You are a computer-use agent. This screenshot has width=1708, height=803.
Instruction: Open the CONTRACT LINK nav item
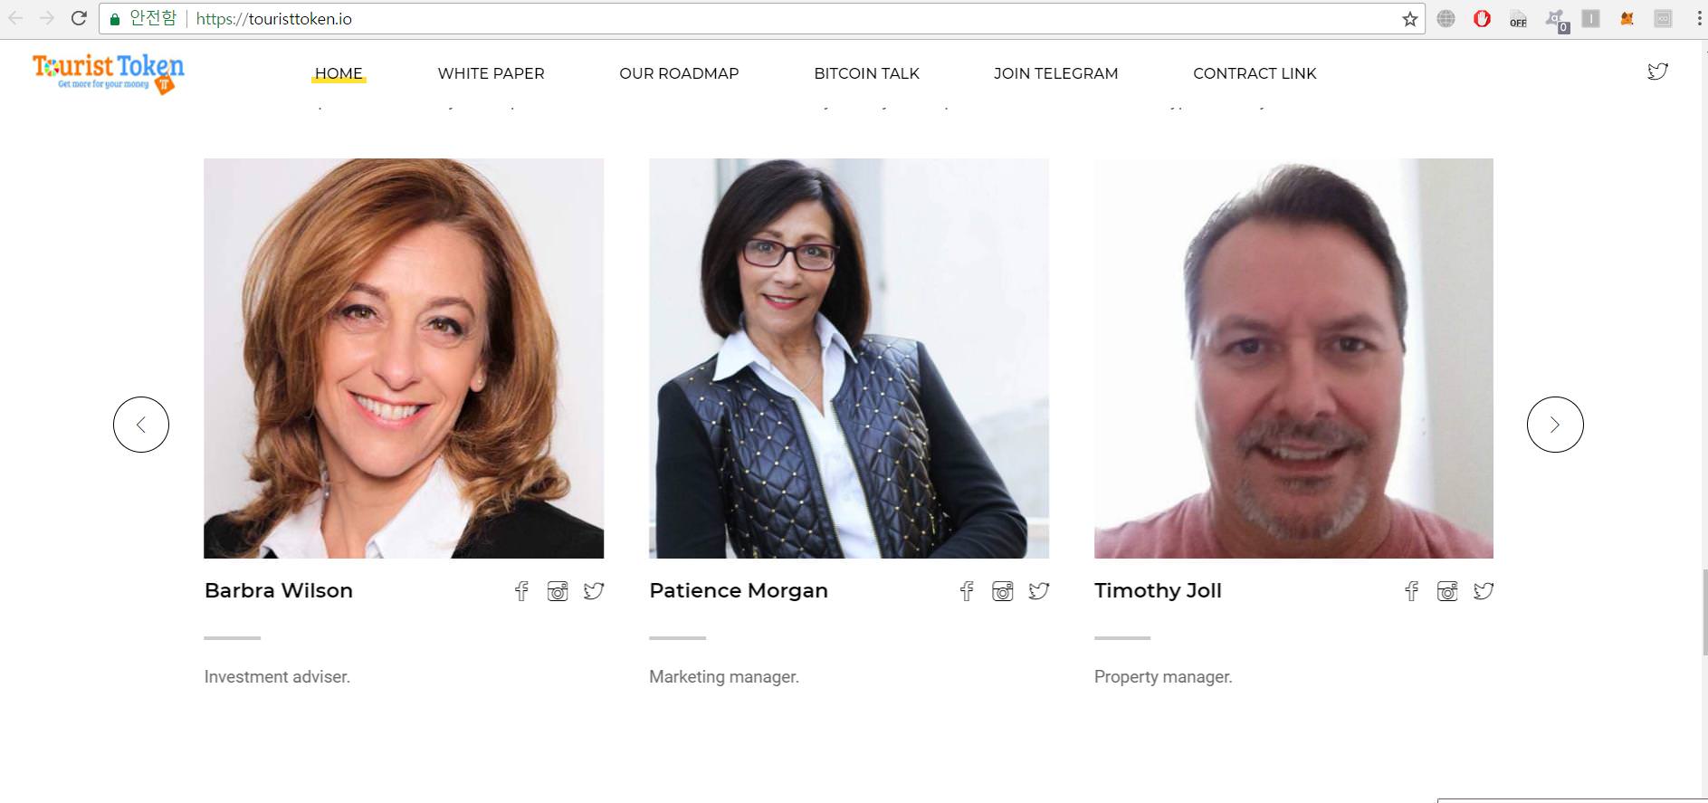[x=1255, y=73]
